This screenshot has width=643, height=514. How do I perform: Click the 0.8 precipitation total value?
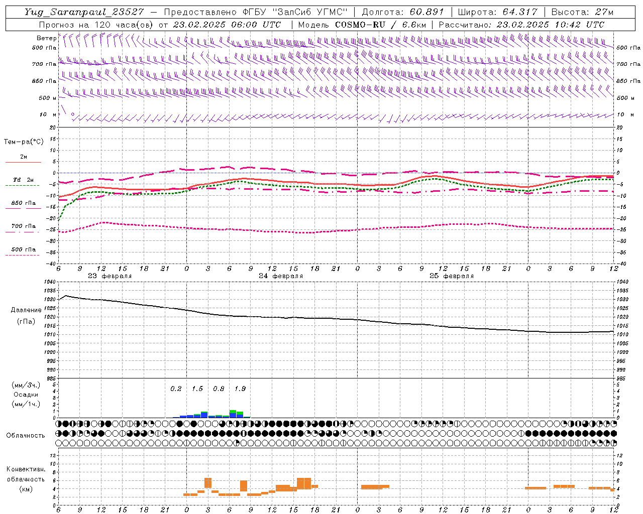point(219,389)
